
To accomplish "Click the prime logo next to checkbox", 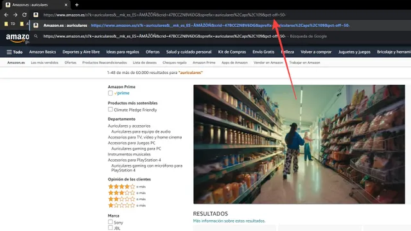I will coord(122,93).
